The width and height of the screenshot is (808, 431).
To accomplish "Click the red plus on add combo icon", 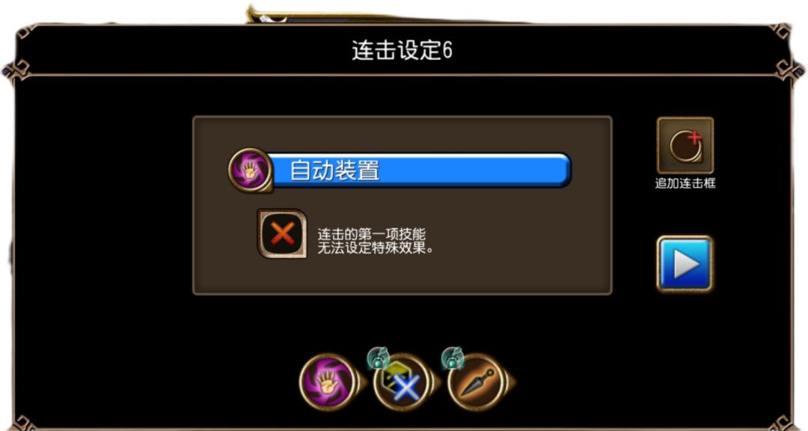I will 694,137.
